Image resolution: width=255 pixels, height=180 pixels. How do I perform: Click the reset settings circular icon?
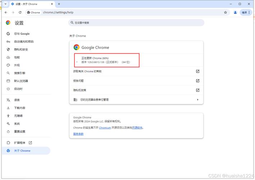coord(8,131)
